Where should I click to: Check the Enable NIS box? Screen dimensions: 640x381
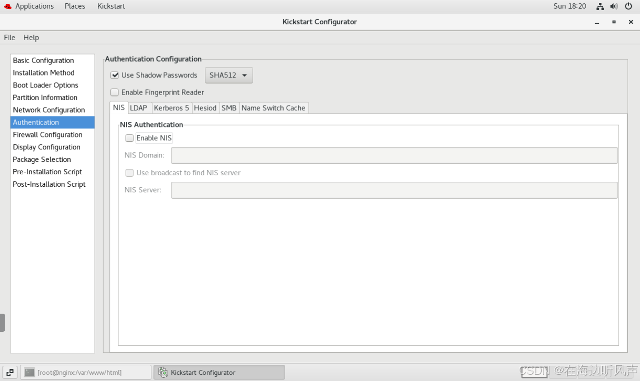(x=129, y=138)
